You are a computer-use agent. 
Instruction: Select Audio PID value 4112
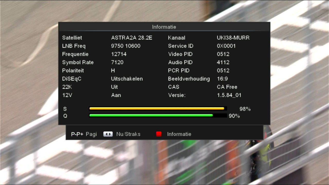tap(223, 62)
